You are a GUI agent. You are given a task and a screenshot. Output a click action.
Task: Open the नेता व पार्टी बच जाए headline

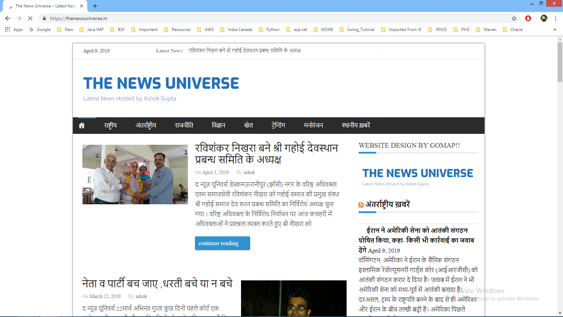[157, 283]
